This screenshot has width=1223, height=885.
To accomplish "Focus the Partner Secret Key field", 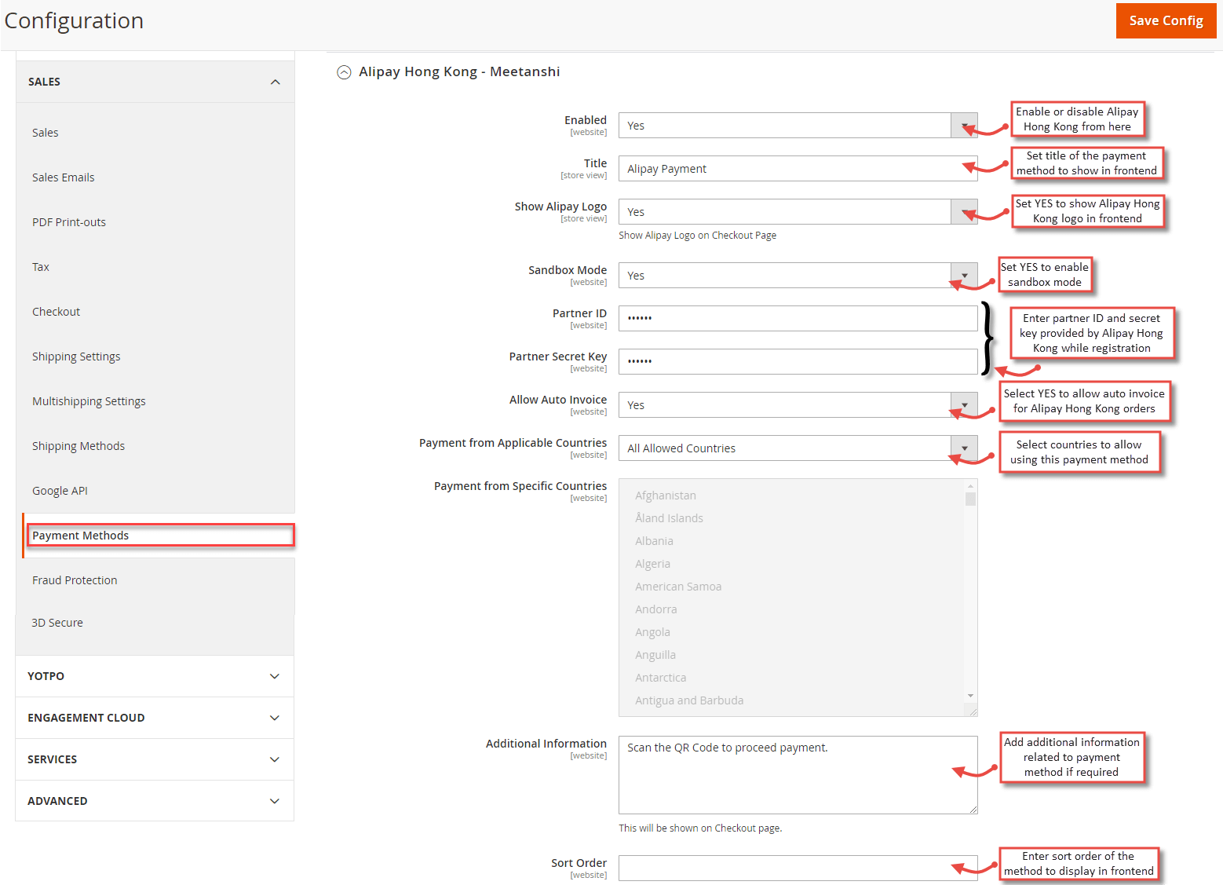I will click(798, 361).
